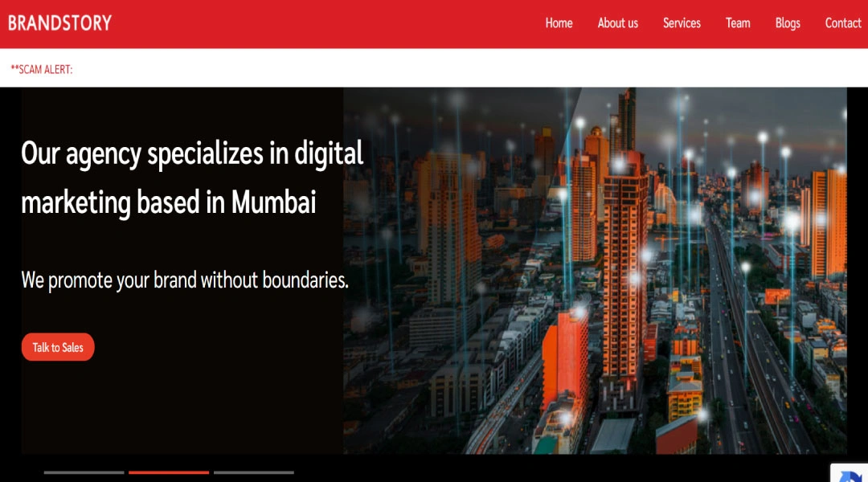Click the headline about digital marketing Mumbai
The height and width of the screenshot is (482, 868).
pyautogui.click(x=192, y=178)
